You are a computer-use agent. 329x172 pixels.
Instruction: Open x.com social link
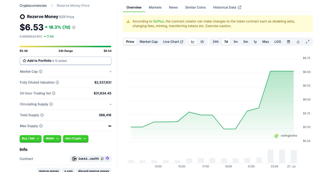click(69, 171)
